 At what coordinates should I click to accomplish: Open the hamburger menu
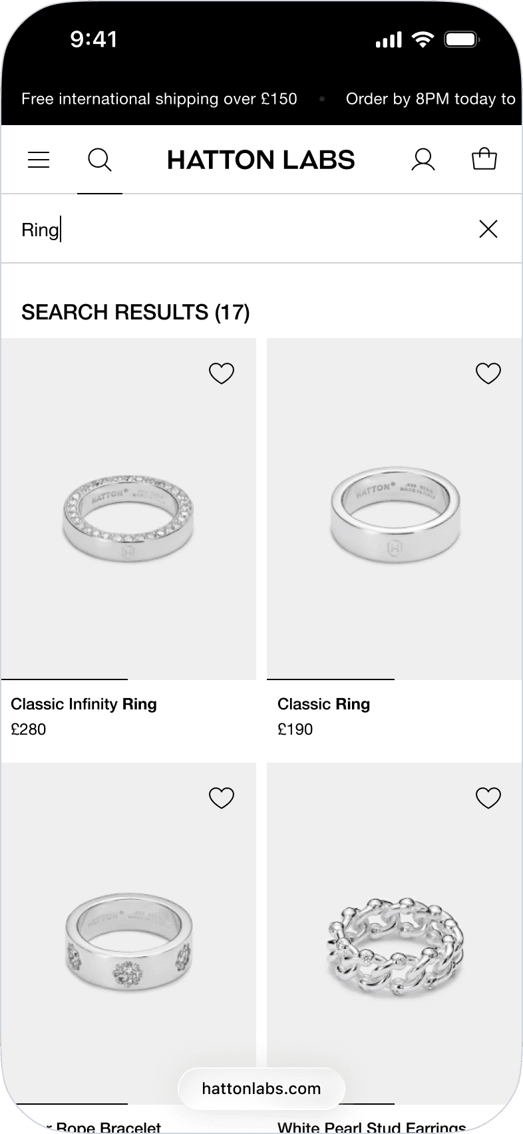(x=39, y=160)
